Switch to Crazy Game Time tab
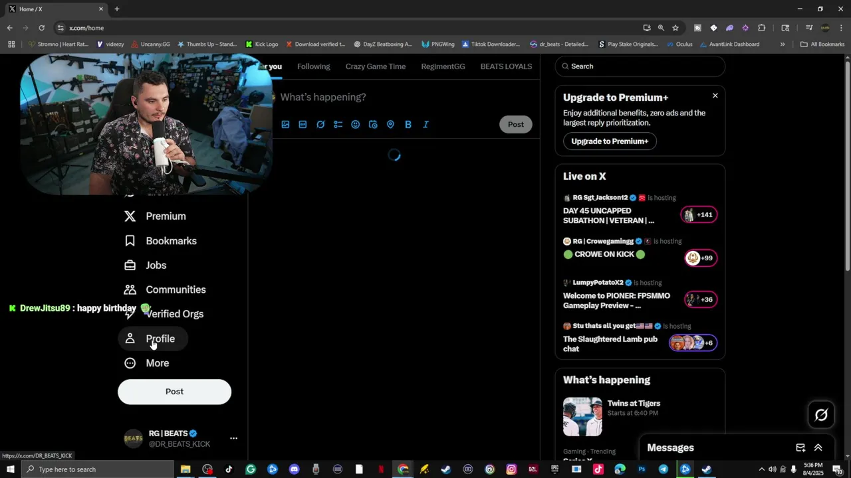This screenshot has height=478, width=851. pos(376,66)
